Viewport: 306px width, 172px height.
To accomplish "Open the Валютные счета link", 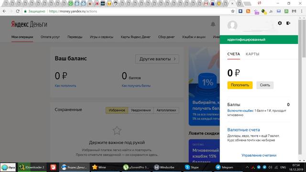I will (x=243, y=129).
